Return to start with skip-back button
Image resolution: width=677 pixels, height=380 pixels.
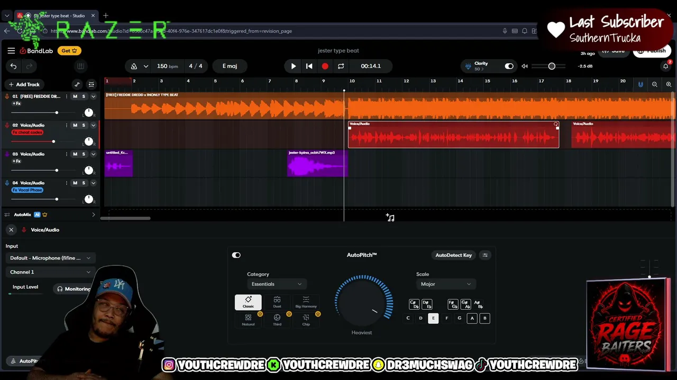[309, 66]
